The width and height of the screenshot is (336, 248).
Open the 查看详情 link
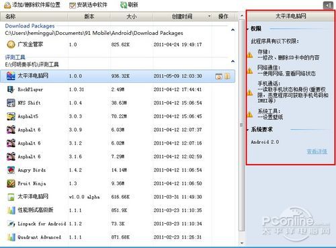click(x=317, y=151)
